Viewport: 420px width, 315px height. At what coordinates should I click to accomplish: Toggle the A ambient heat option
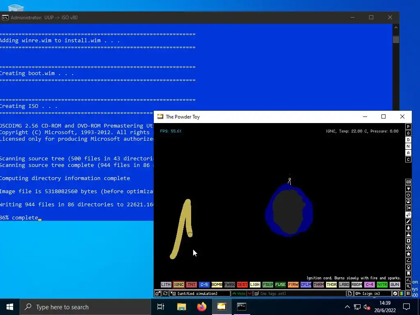point(408,153)
